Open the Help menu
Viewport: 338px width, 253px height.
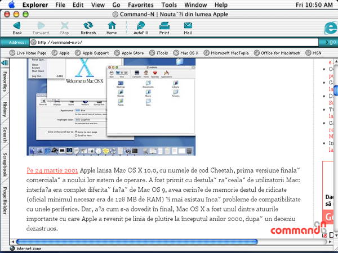221,4
